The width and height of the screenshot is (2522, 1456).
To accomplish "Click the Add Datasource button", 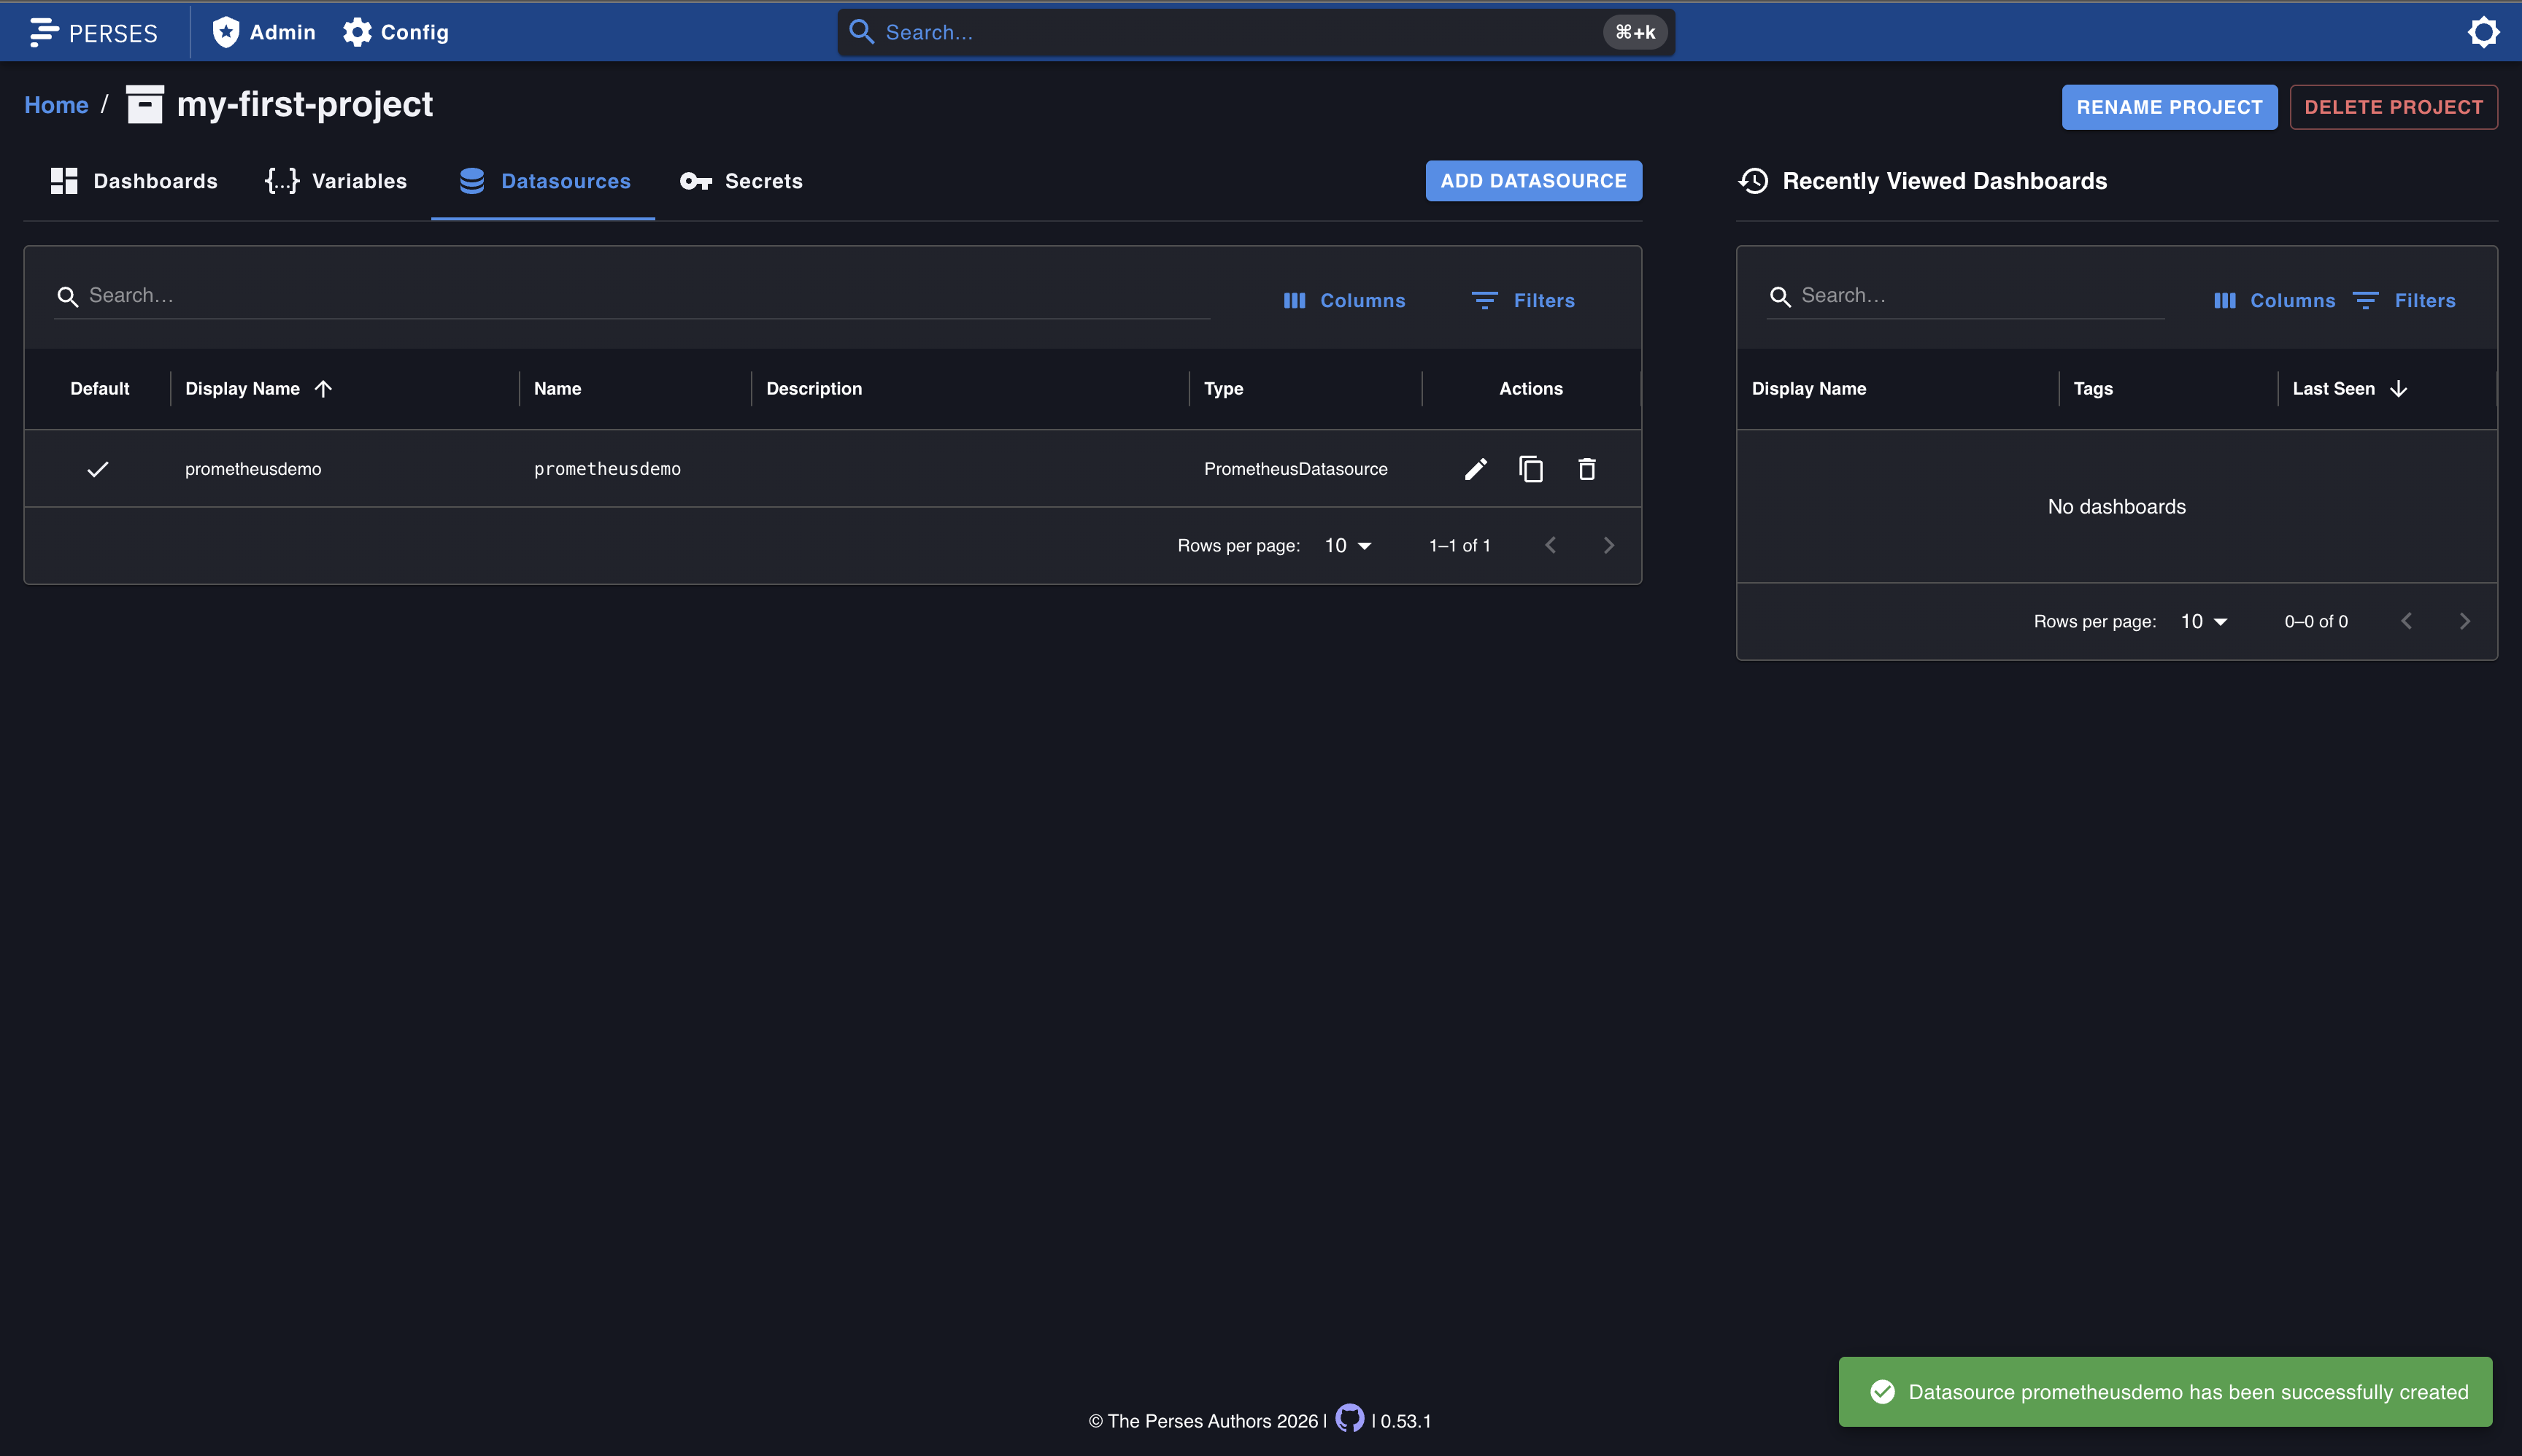I will (x=1534, y=181).
